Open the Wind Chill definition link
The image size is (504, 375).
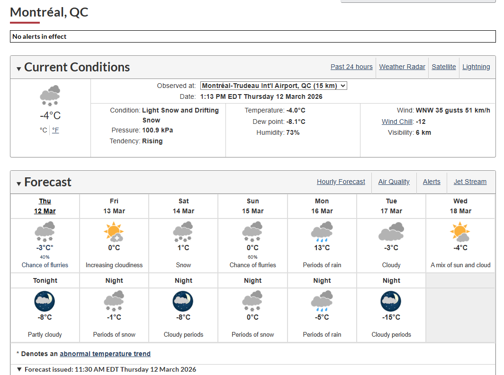pos(397,122)
